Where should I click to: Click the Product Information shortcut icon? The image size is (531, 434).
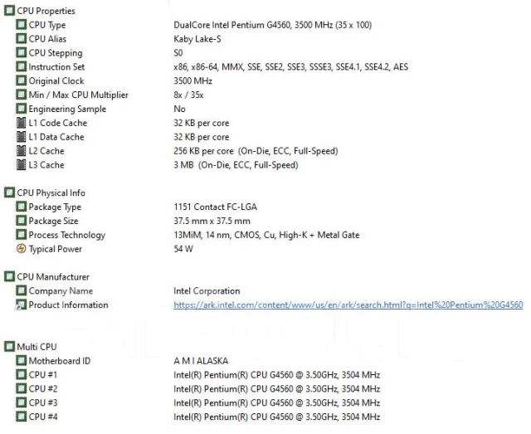point(21,305)
